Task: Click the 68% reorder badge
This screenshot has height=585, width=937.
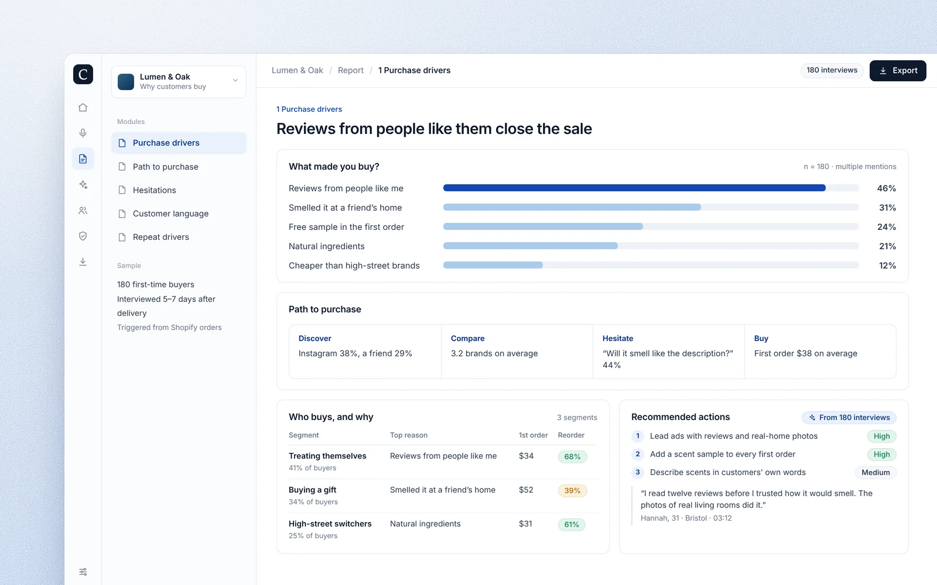Action: click(x=572, y=457)
